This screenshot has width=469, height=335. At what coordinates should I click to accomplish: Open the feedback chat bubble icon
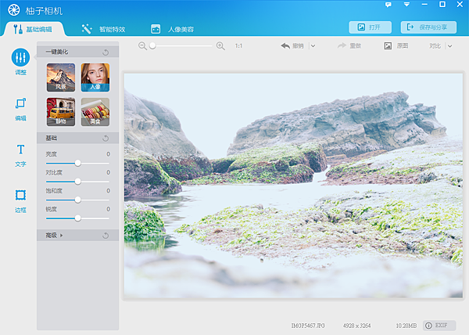(388, 5)
